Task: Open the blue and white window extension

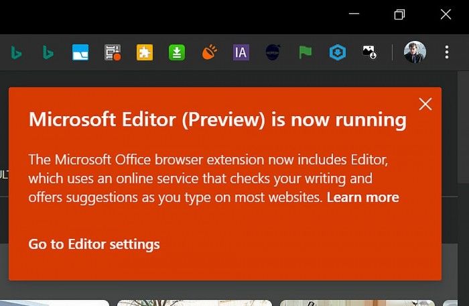Action: (x=80, y=52)
